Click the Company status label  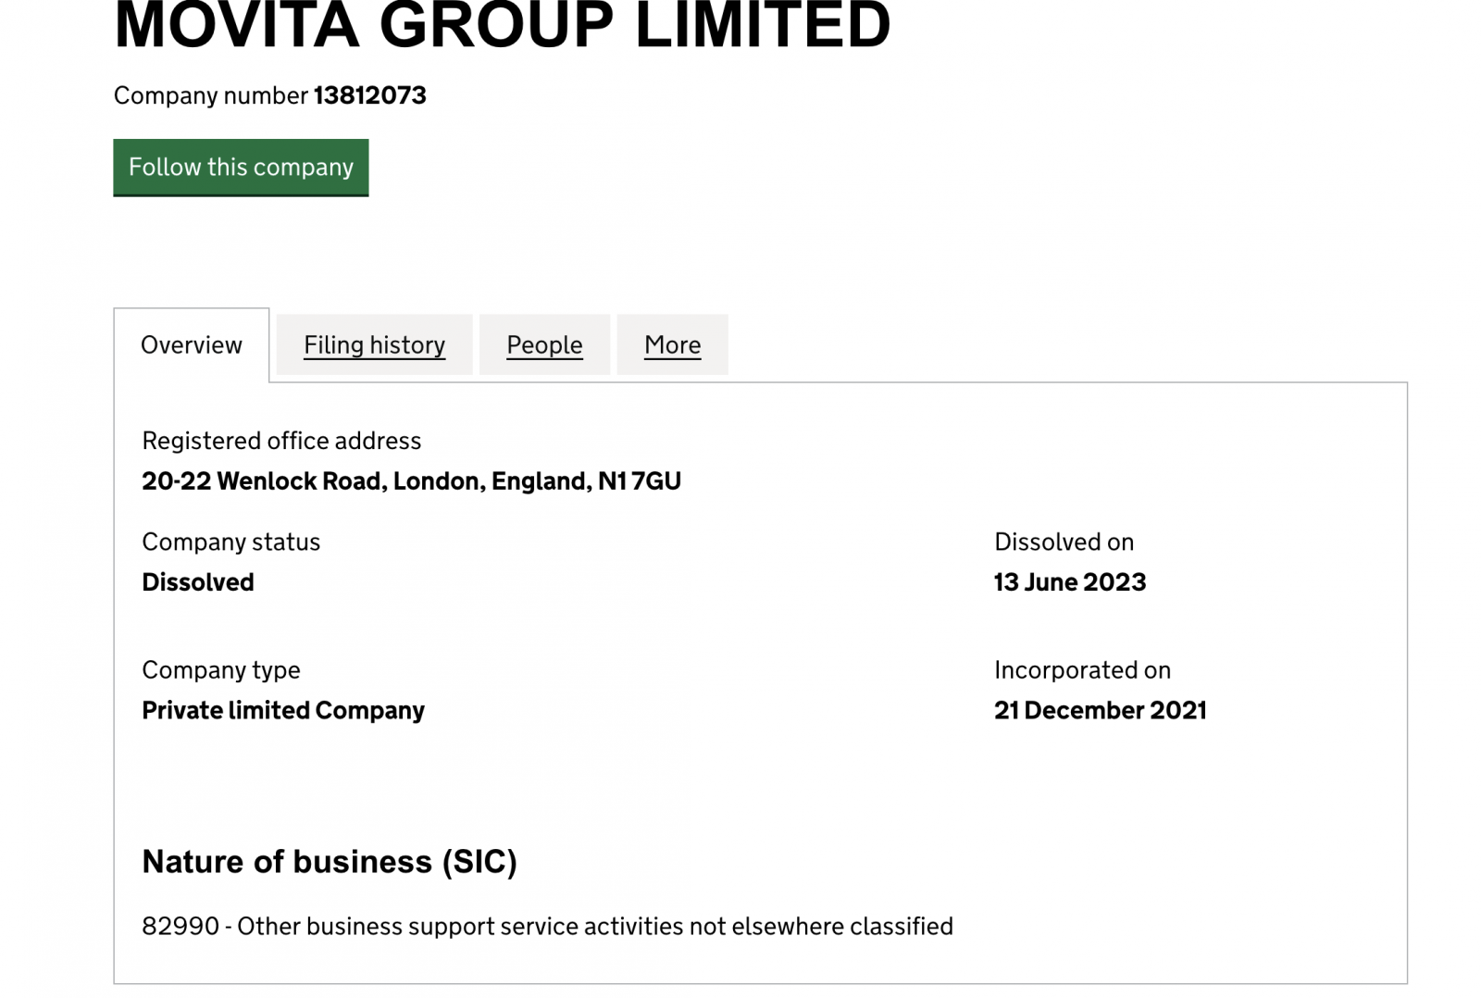(x=230, y=543)
